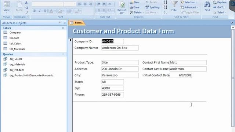The width and height of the screenshot is (235, 132).
Task: Toggle Bold formatting
Action: click(x=35, y=11)
